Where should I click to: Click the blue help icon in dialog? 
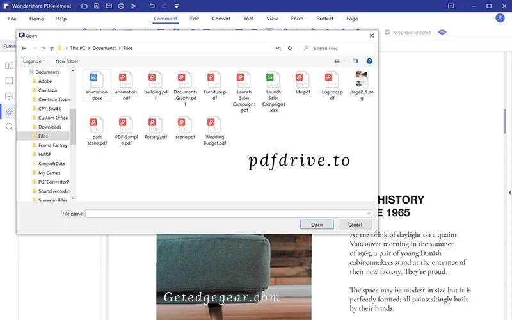pyautogui.click(x=369, y=61)
